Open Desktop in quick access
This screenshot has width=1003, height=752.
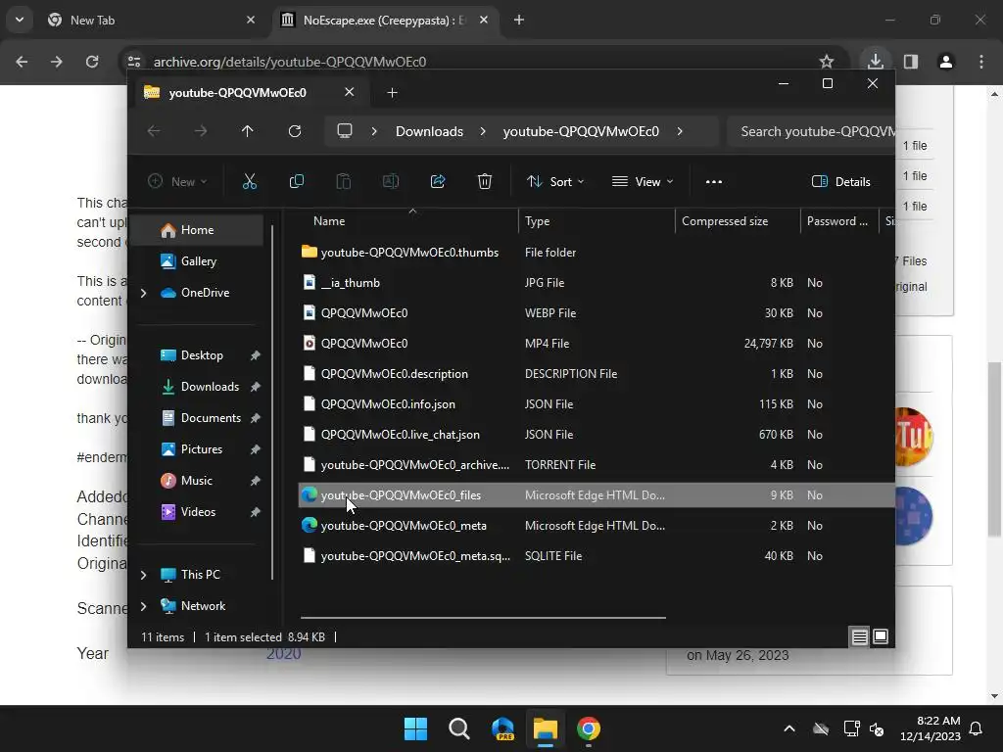(202, 354)
